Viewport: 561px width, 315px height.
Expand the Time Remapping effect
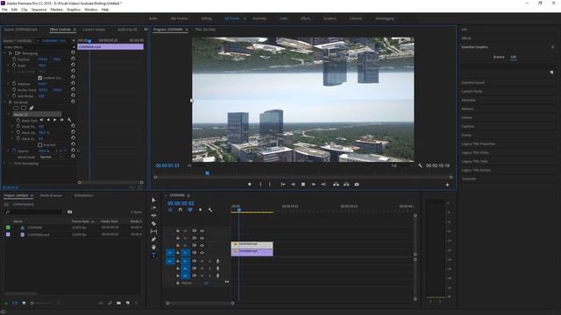4,164
